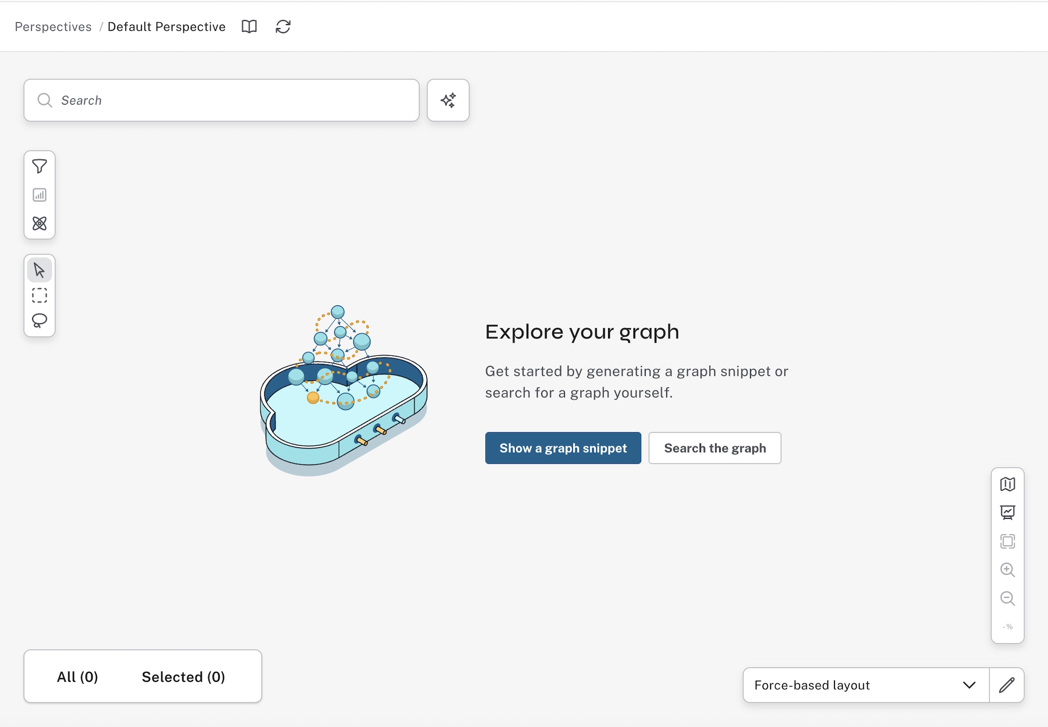The height and width of the screenshot is (727, 1048).
Task: Open the legend book icon in the header
Action: tap(249, 26)
